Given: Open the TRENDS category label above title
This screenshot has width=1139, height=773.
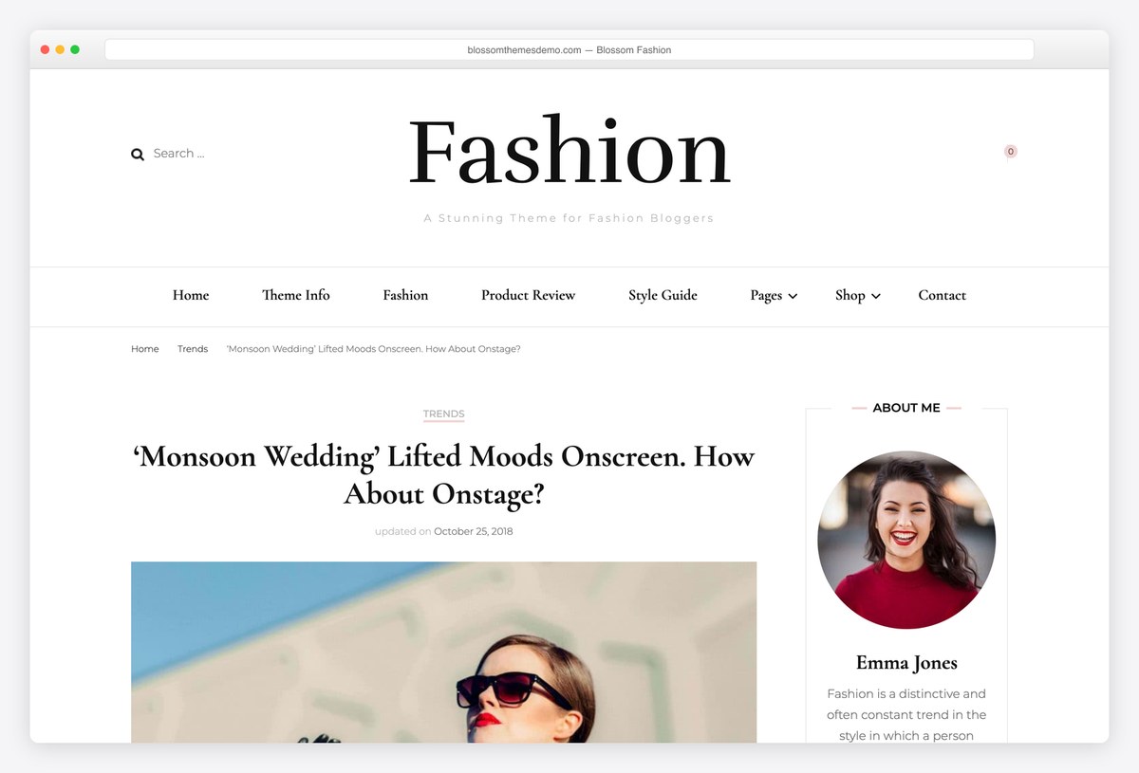Looking at the screenshot, I should (x=443, y=414).
